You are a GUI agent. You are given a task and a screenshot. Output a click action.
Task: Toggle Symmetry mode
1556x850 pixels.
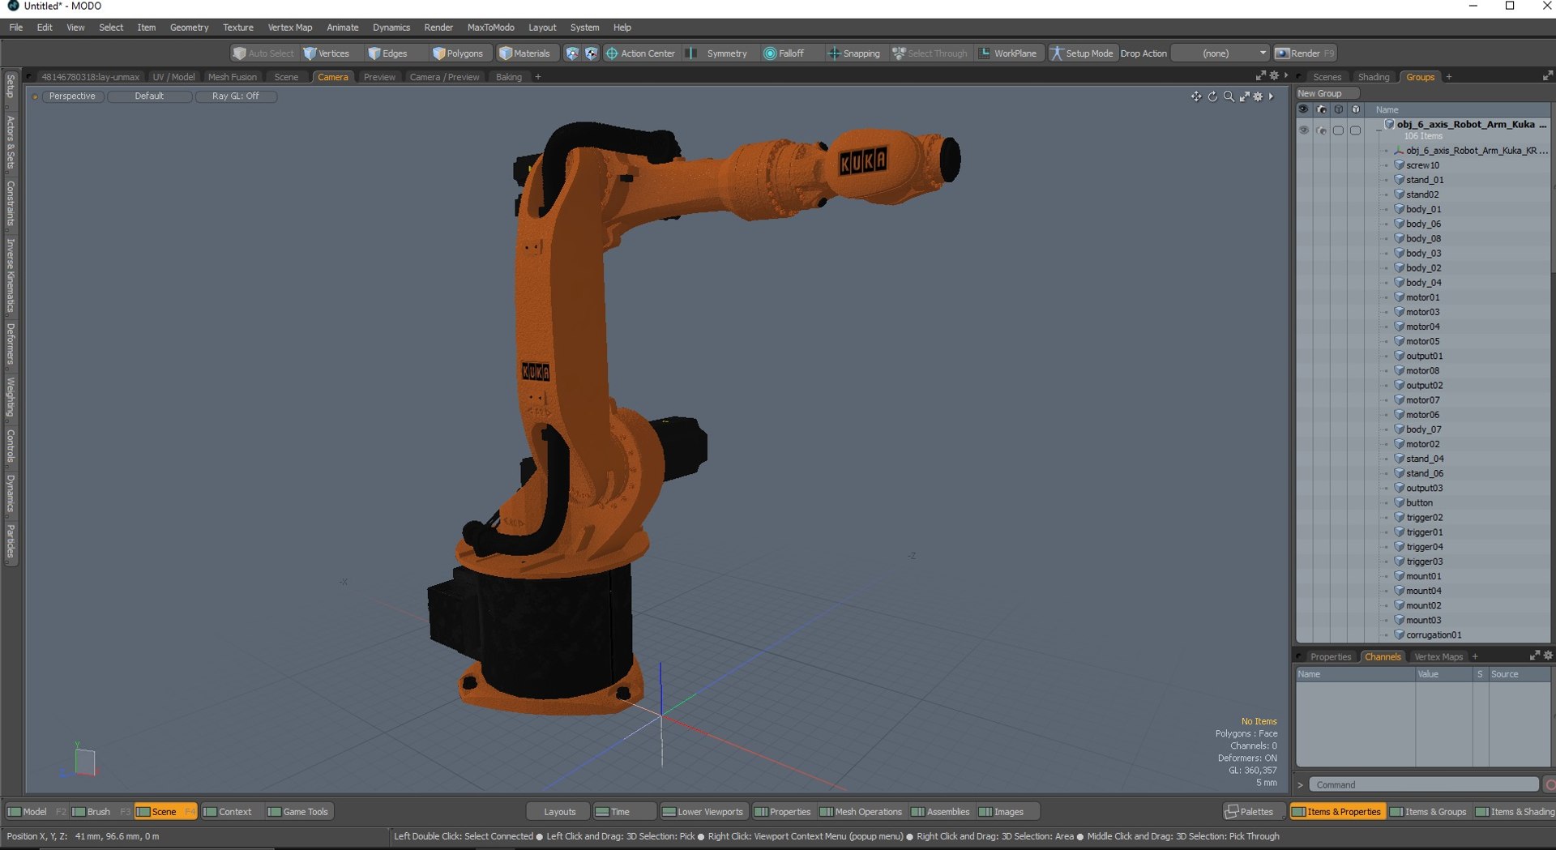(x=718, y=53)
